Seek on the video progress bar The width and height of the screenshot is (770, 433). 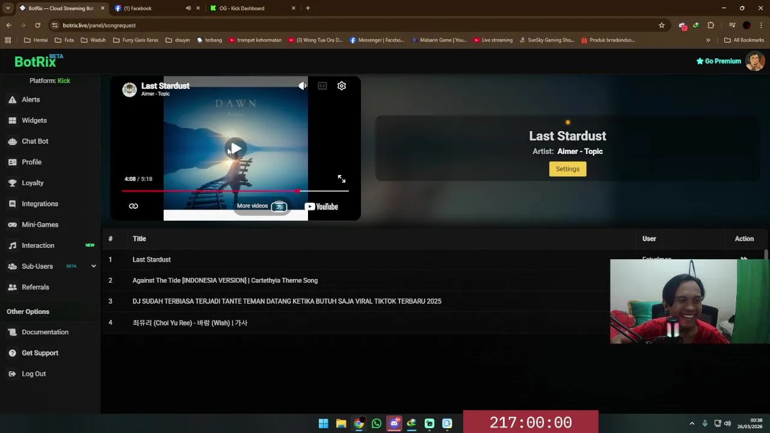point(235,191)
